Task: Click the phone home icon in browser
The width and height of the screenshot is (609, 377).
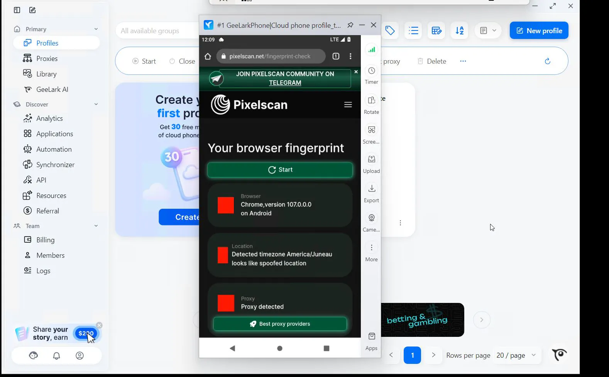Action: [208, 56]
